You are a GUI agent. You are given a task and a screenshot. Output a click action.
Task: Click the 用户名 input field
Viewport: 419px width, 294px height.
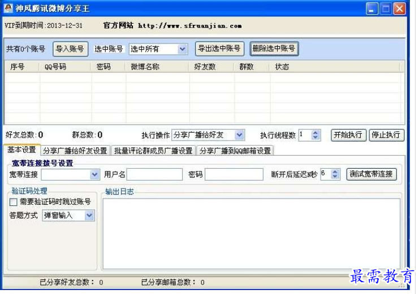click(154, 174)
